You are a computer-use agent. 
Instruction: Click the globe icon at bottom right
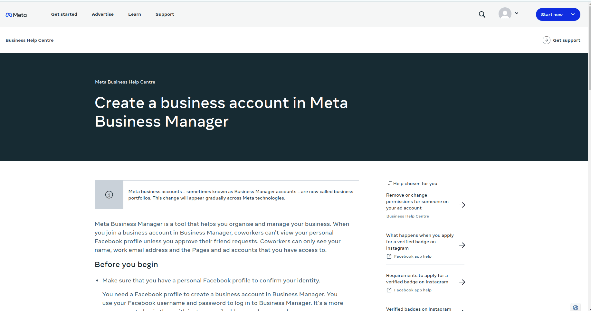(x=576, y=307)
